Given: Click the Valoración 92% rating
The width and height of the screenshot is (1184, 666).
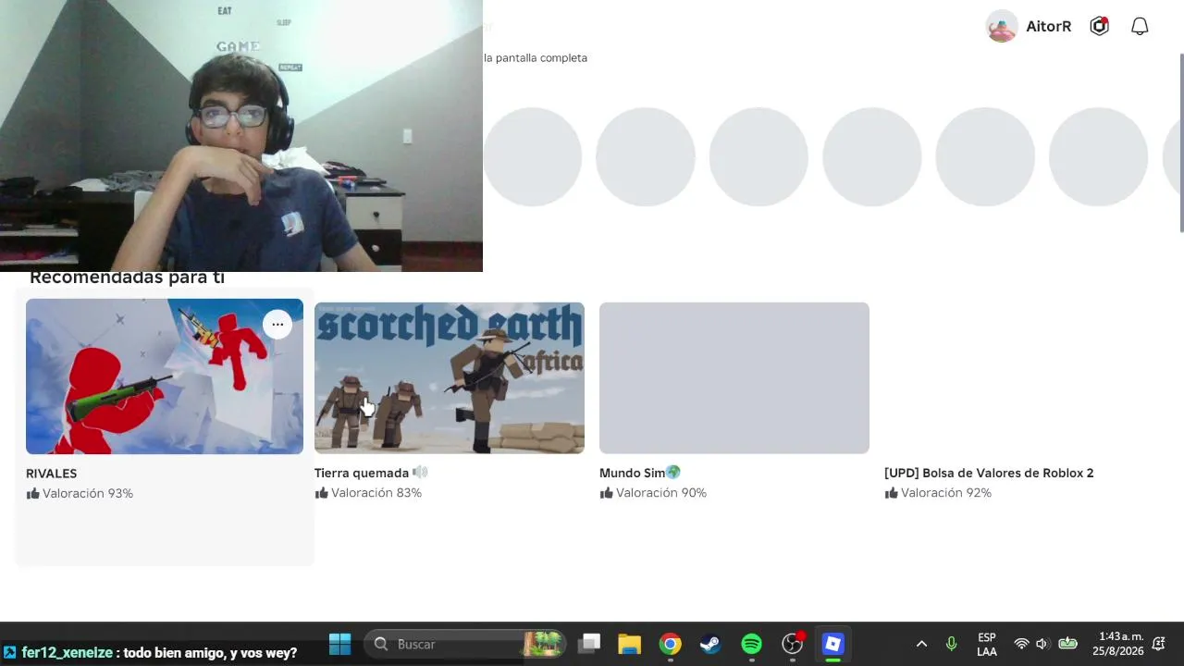Looking at the screenshot, I should [938, 494].
